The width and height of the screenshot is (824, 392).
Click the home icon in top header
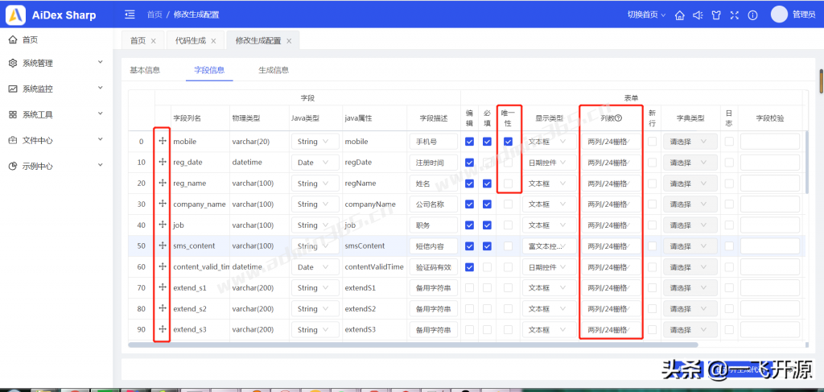pos(679,15)
